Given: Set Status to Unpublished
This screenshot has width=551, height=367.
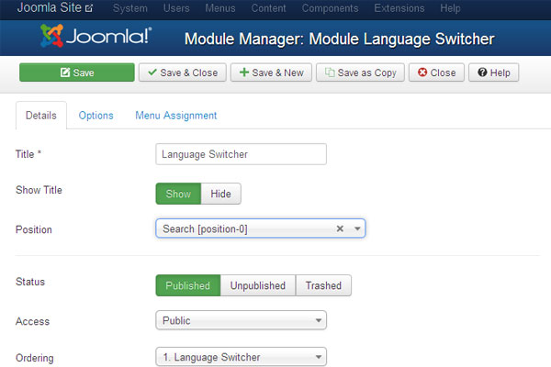Looking at the screenshot, I should [258, 285].
